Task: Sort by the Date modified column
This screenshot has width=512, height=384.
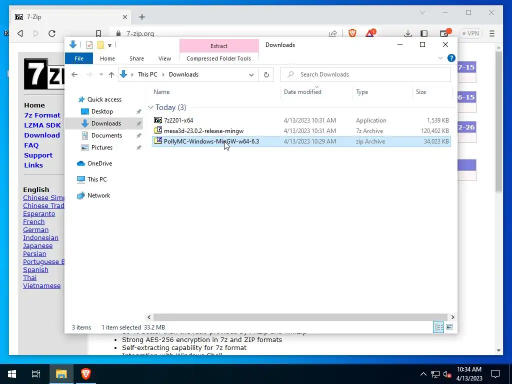Action: pos(302,92)
